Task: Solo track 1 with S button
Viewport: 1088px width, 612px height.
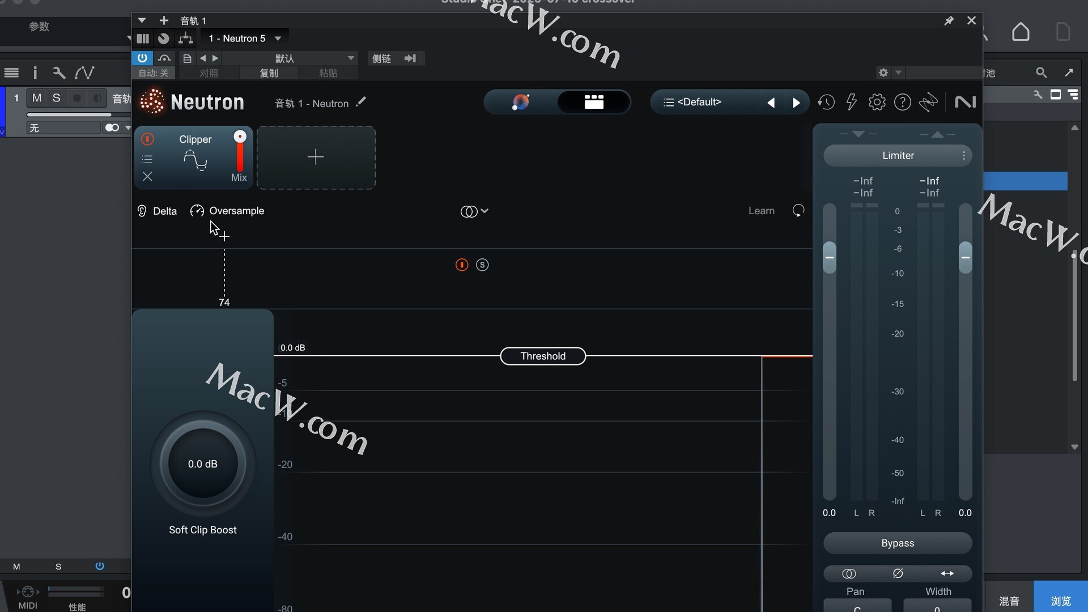Action: [x=56, y=98]
